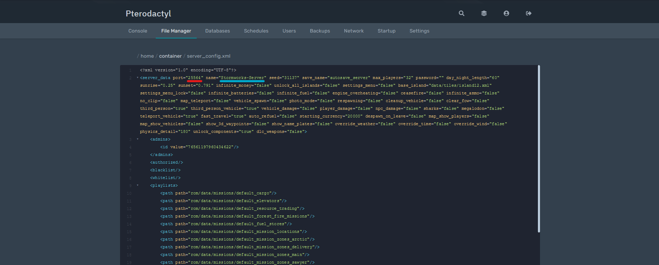
Task: Click the default_mission_zones_delivery path line
Action: tap(240, 247)
